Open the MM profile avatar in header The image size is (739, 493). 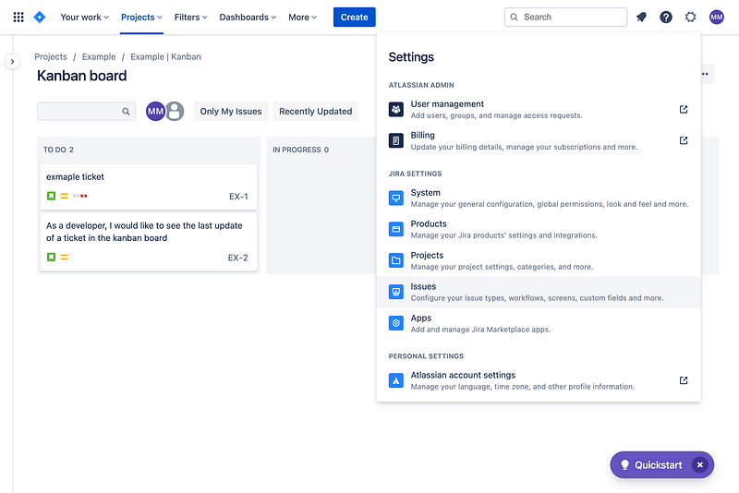717,18
